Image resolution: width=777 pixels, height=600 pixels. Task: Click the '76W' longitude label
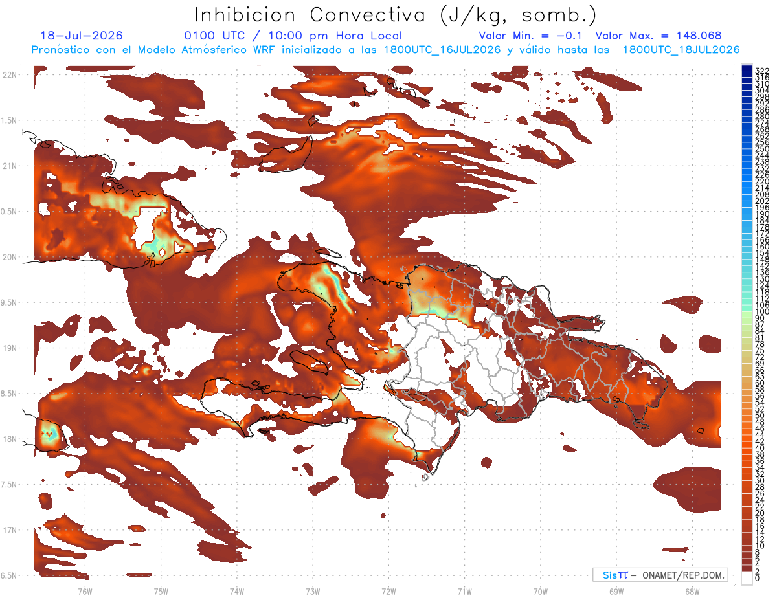(85, 591)
